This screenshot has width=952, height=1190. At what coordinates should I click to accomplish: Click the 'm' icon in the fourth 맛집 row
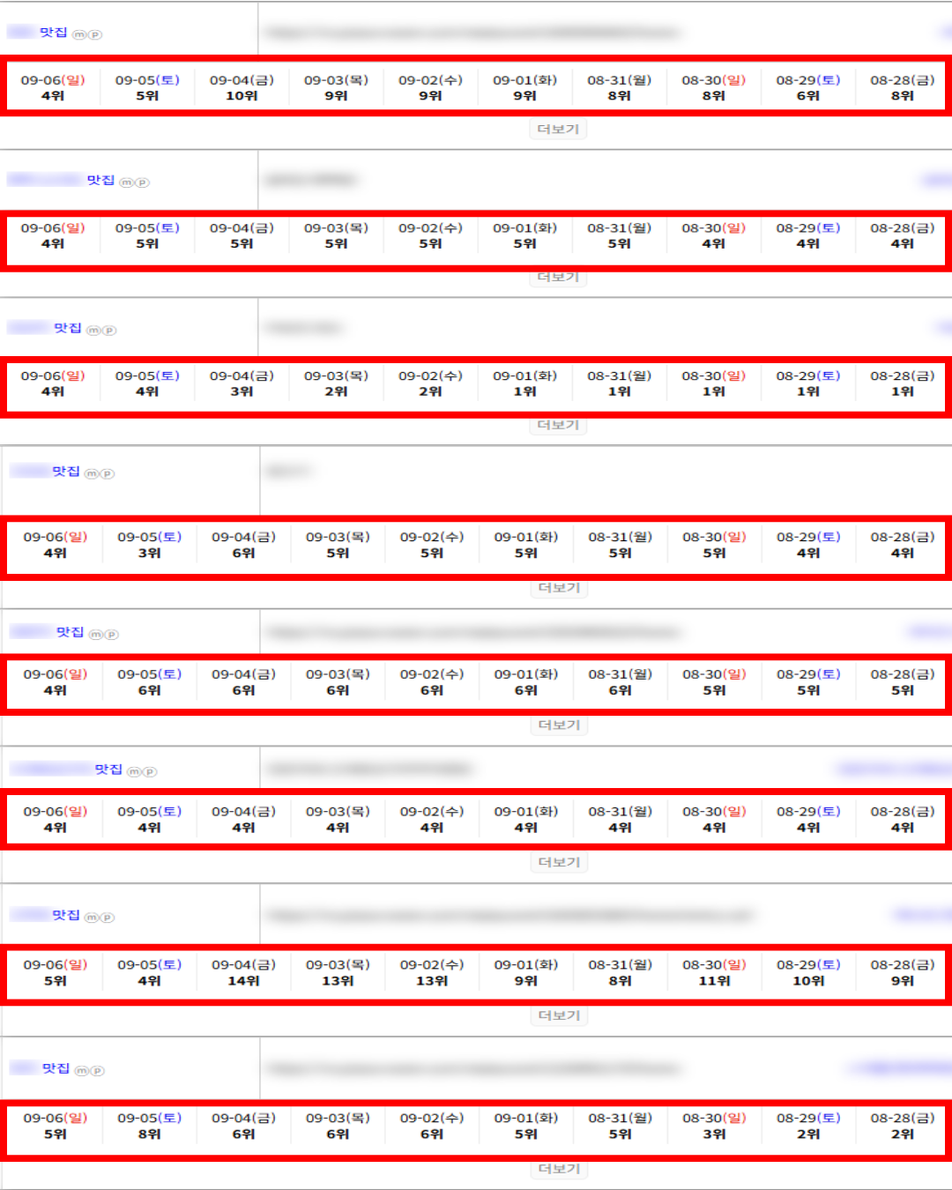point(92,474)
